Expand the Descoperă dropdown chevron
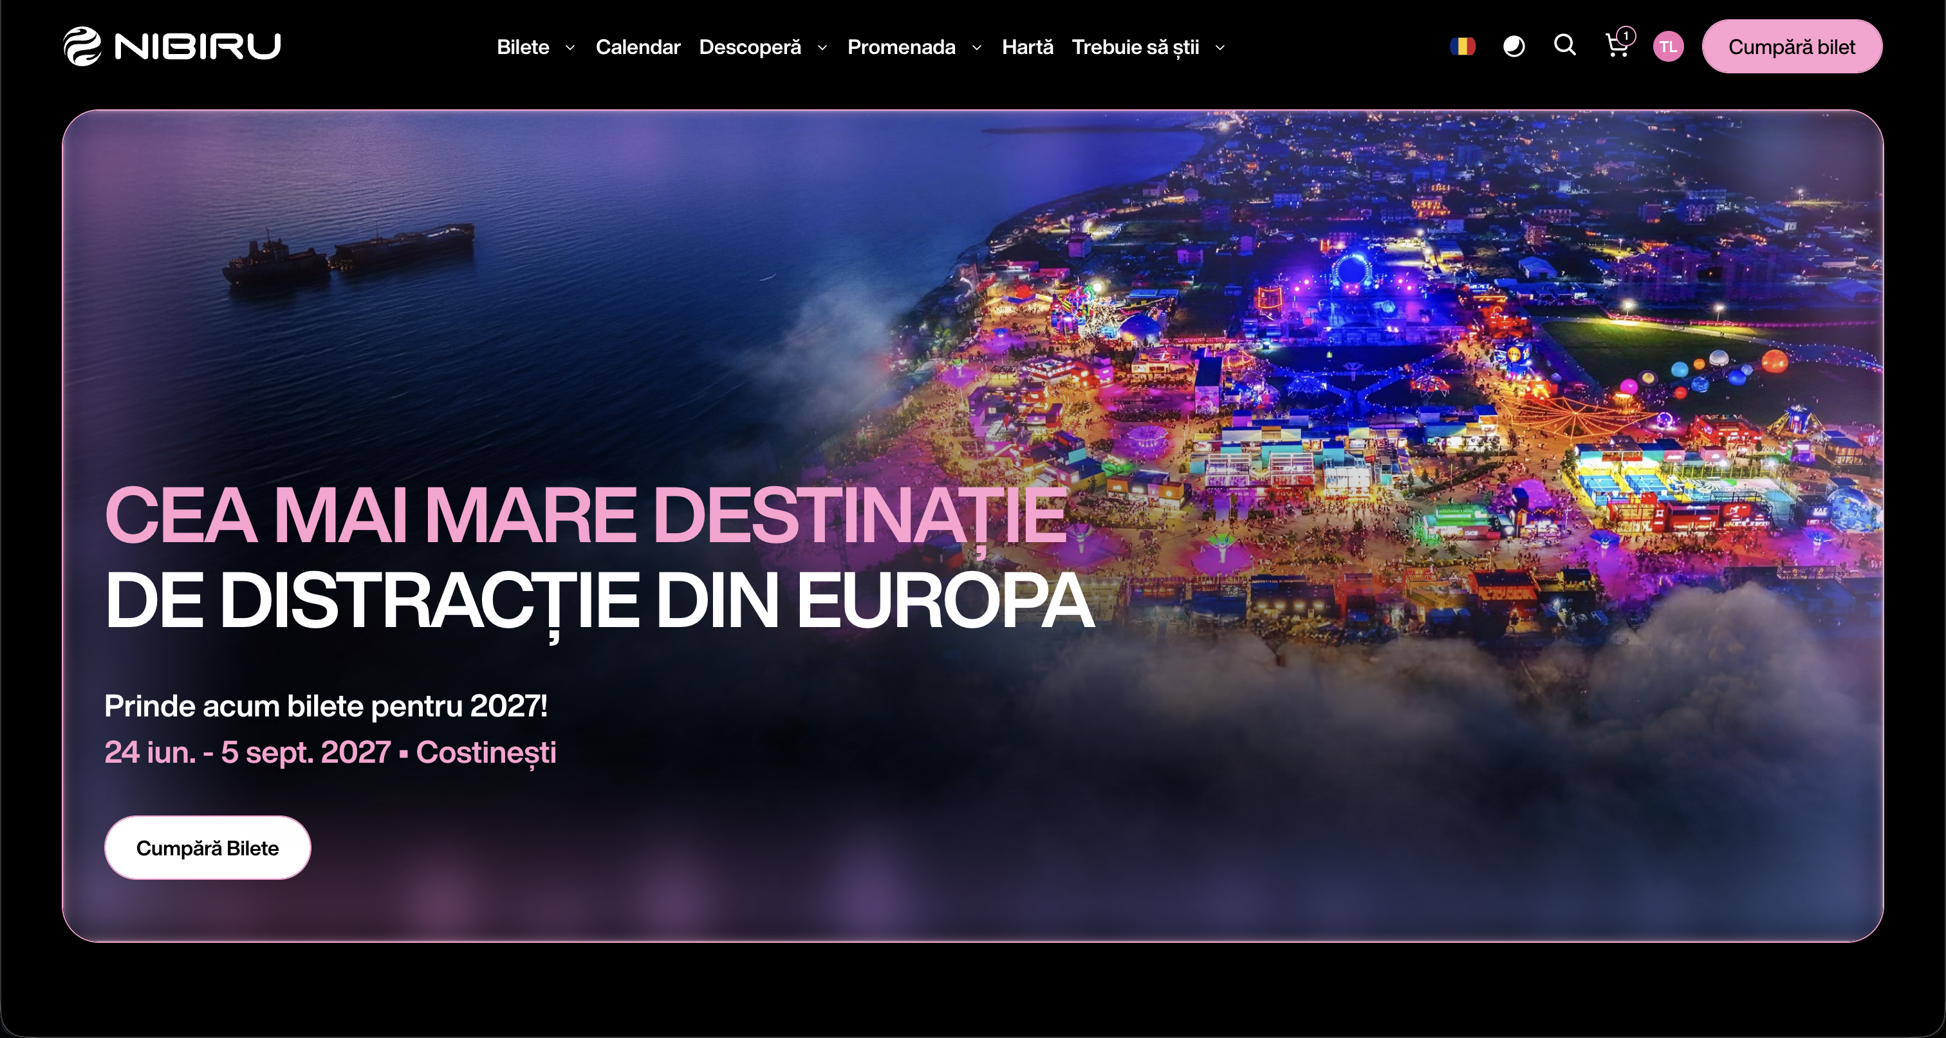Viewport: 1946px width, 1038px height. tap(822, 48)
